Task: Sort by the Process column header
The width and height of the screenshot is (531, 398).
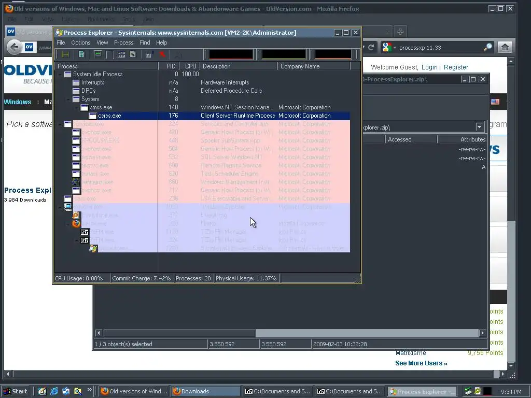Action: [x=106, y=66]
